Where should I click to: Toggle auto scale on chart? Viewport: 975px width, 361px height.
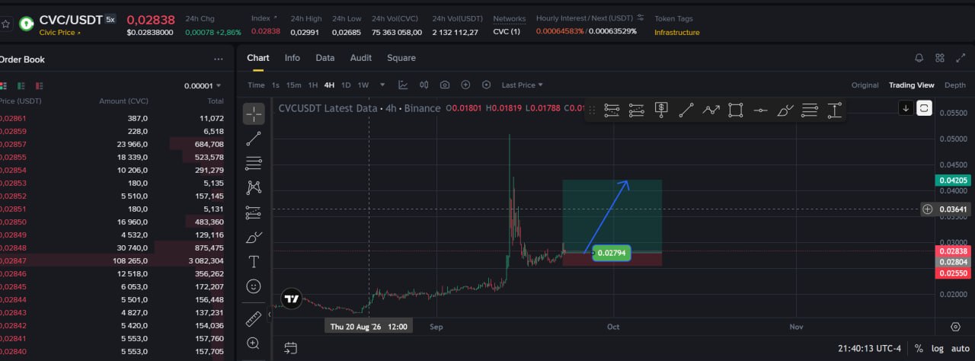coord(960,349)
